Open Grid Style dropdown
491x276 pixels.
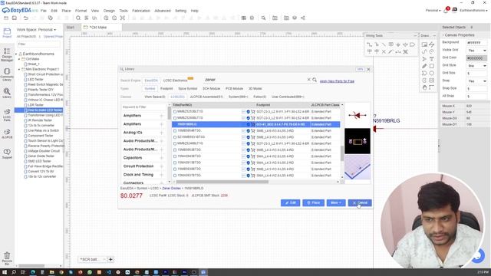click(476, 66)
